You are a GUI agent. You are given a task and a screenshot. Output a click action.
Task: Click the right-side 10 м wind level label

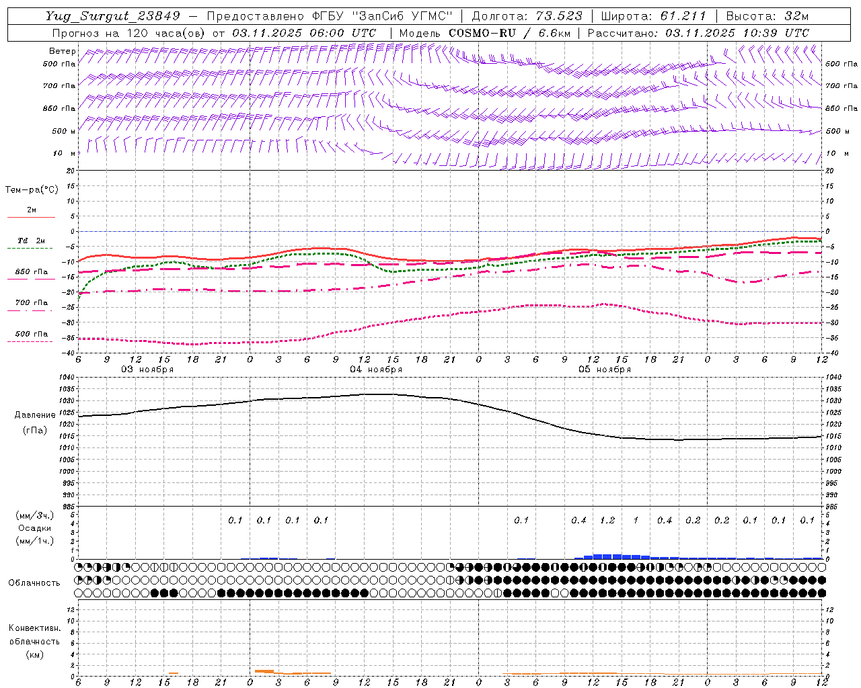837,153
